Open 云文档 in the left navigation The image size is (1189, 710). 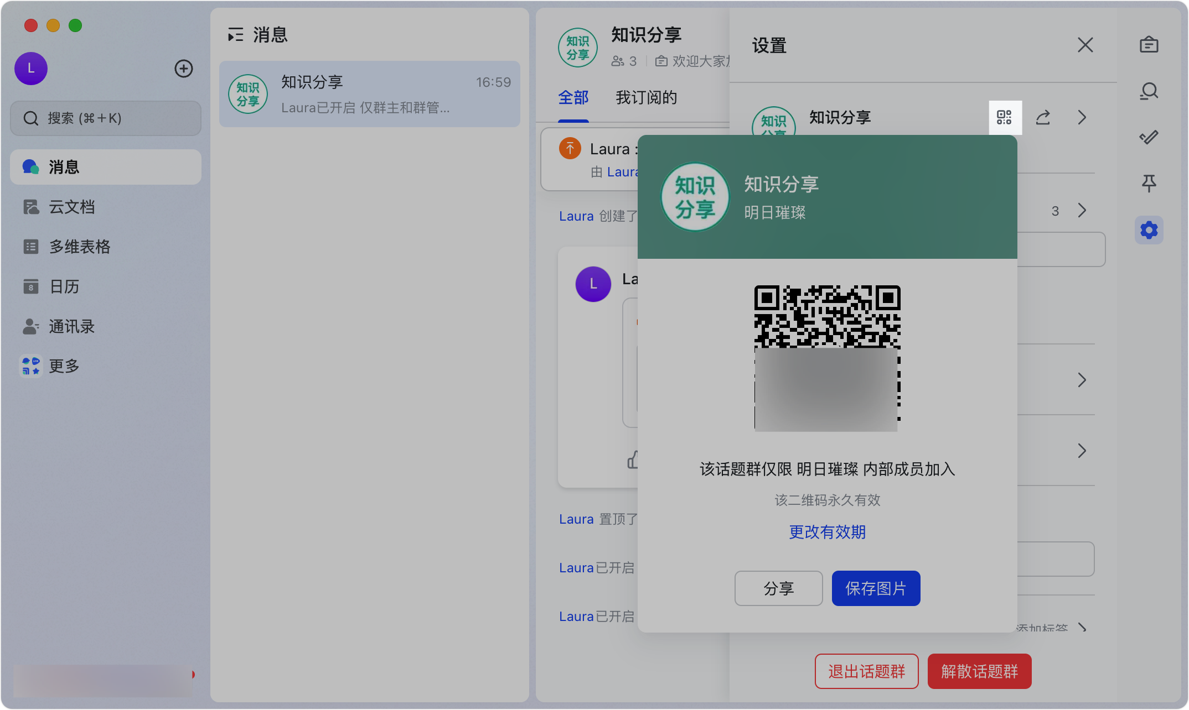coord(106,207)
